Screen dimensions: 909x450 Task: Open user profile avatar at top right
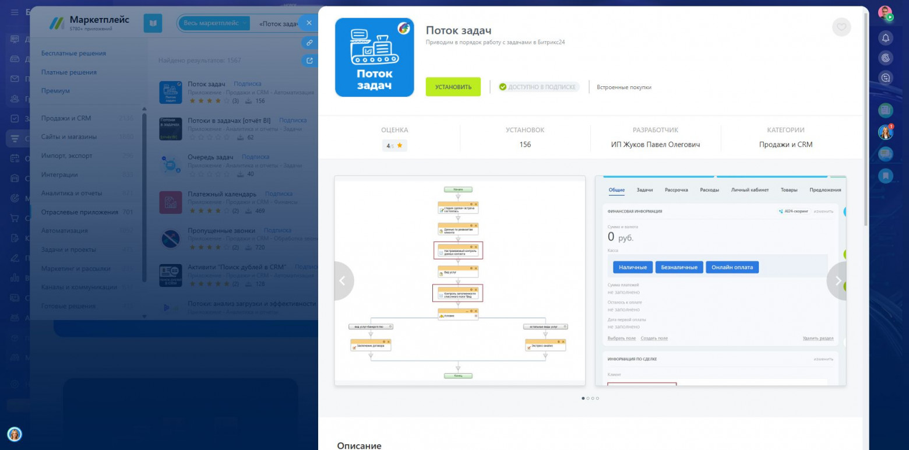[x=885, y=13]
